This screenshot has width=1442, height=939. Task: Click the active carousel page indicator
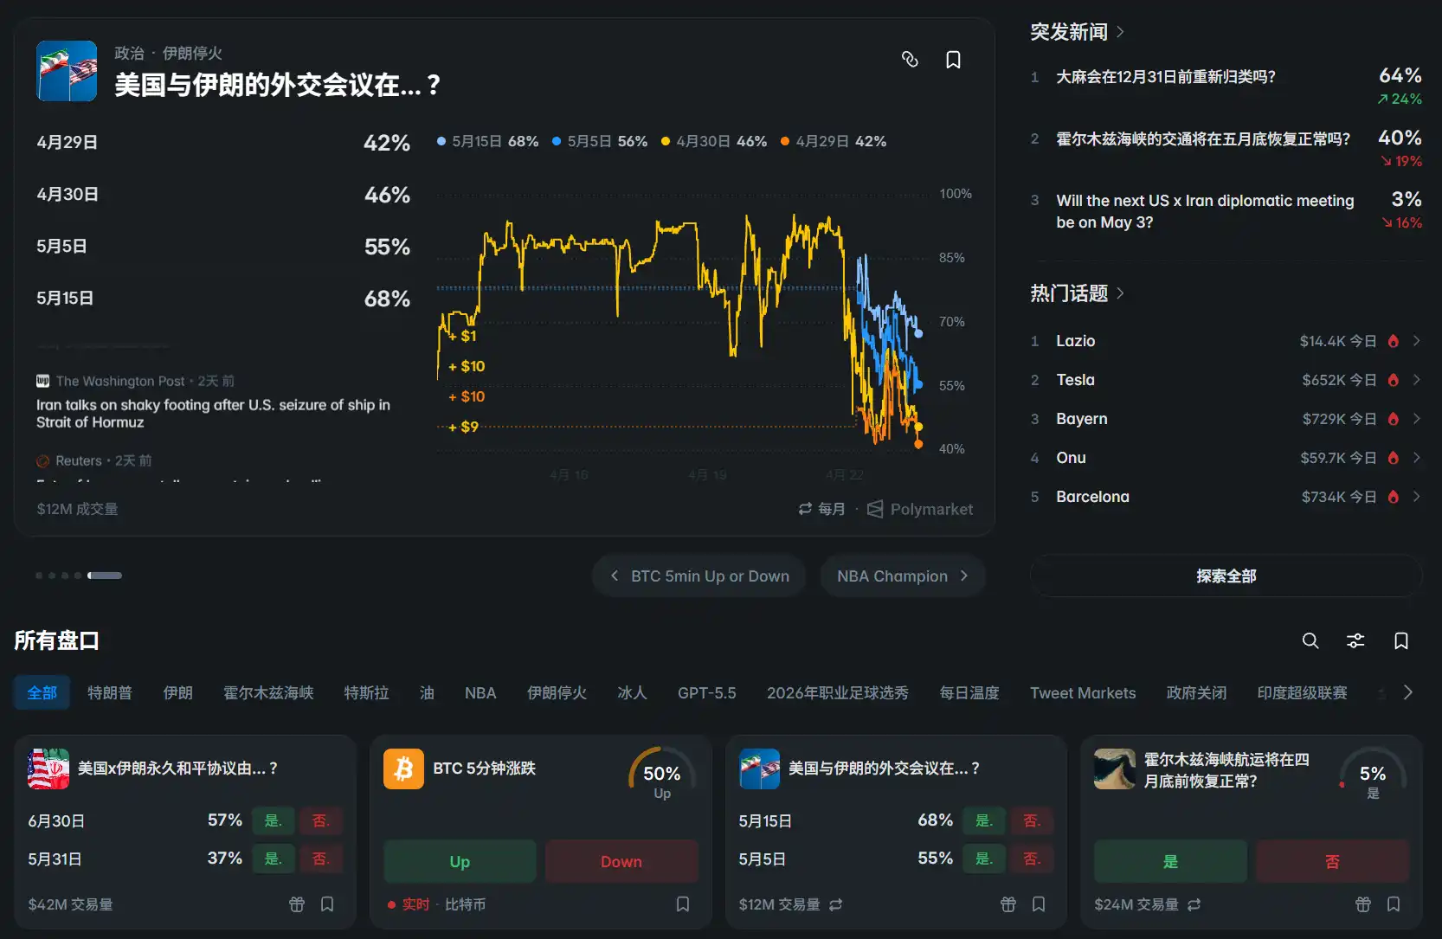[x=105, y=576]
